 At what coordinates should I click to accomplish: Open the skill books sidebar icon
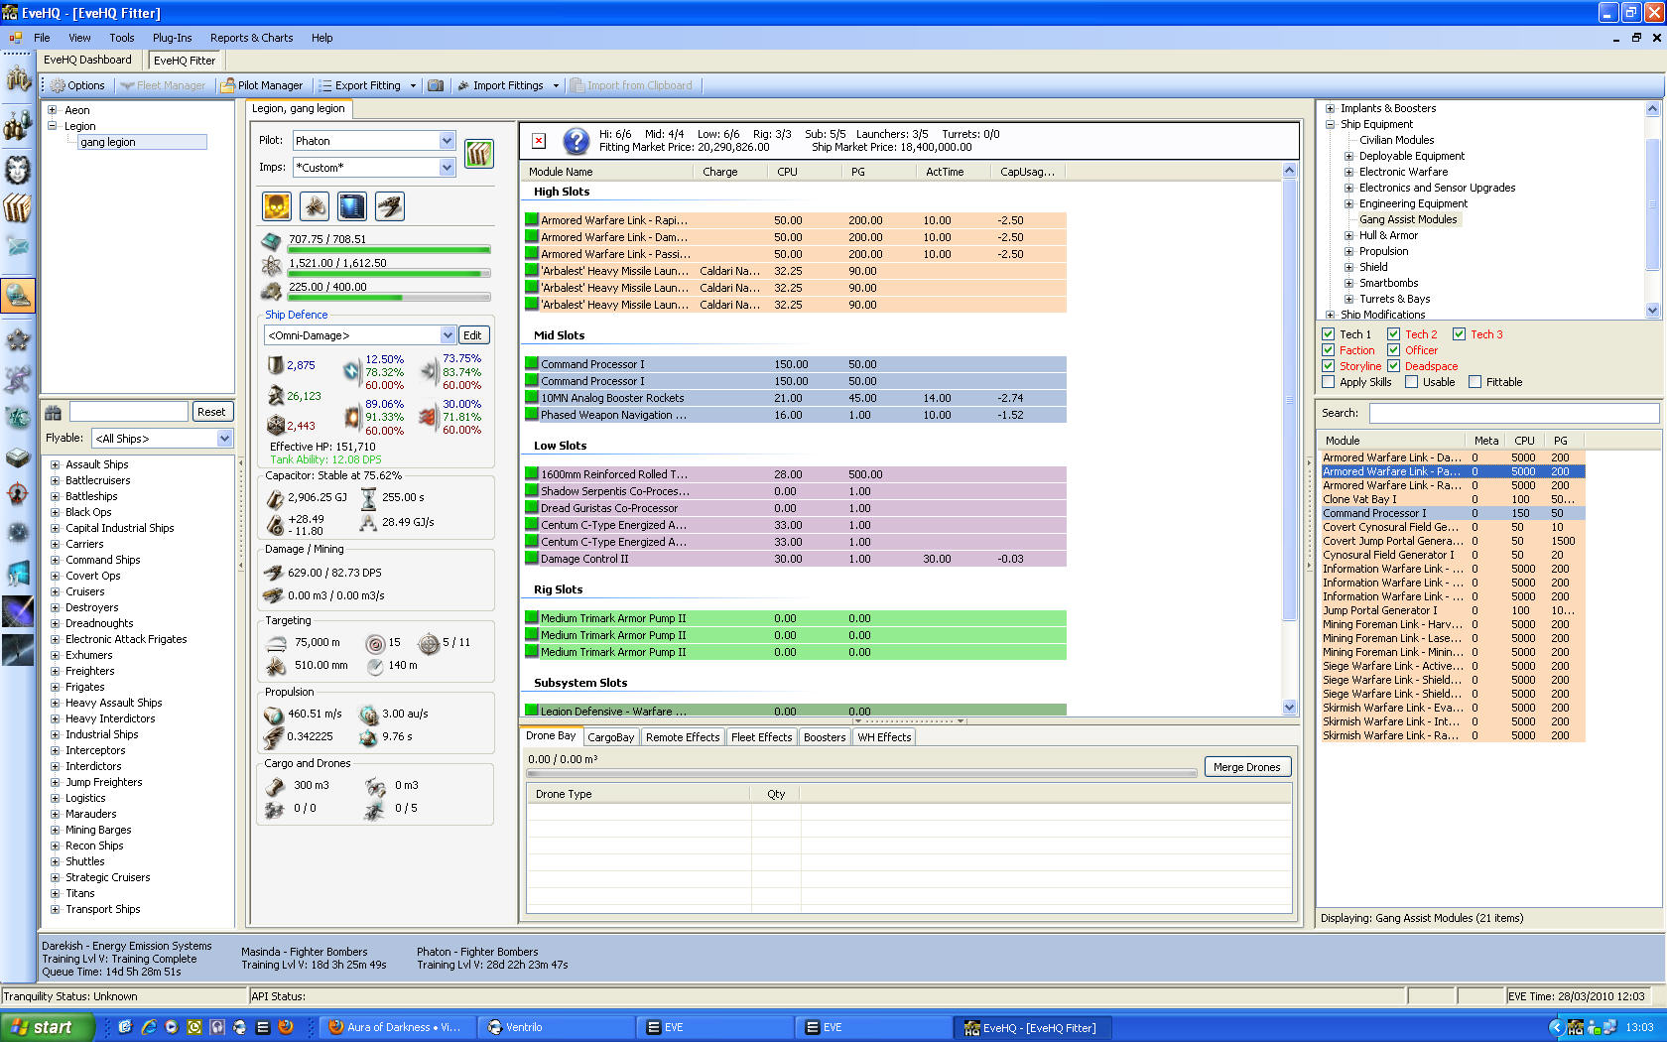tap(18, 207)
